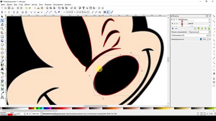This screenshot has width=216, height=121.
Task: Select the Gradient tool
Action: click(2, 85)
